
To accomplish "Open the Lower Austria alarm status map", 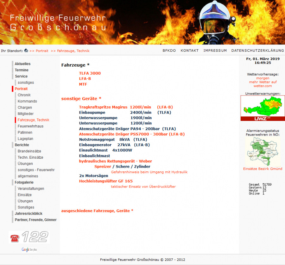I will click(263, 151).
